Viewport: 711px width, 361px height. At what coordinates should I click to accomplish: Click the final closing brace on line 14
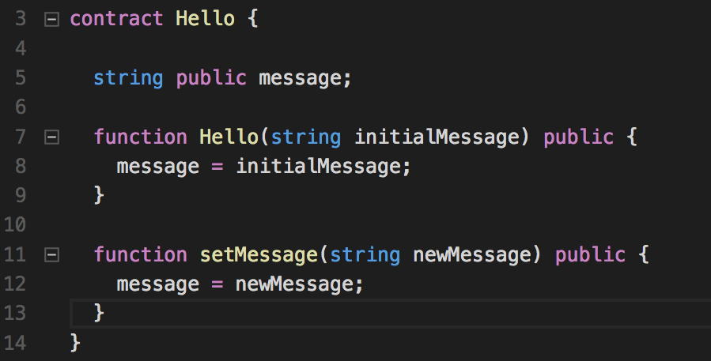[x=75, y=342]
